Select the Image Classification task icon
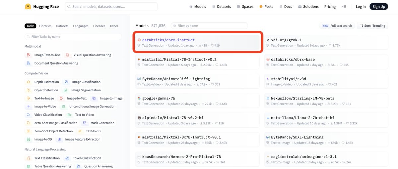This screenshot has height=169, width=398. coord(66,82)
